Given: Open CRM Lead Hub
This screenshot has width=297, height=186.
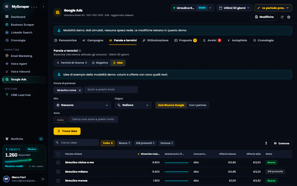Looking at the screenshot, I should pyautogui.click(x=24, y=95).
